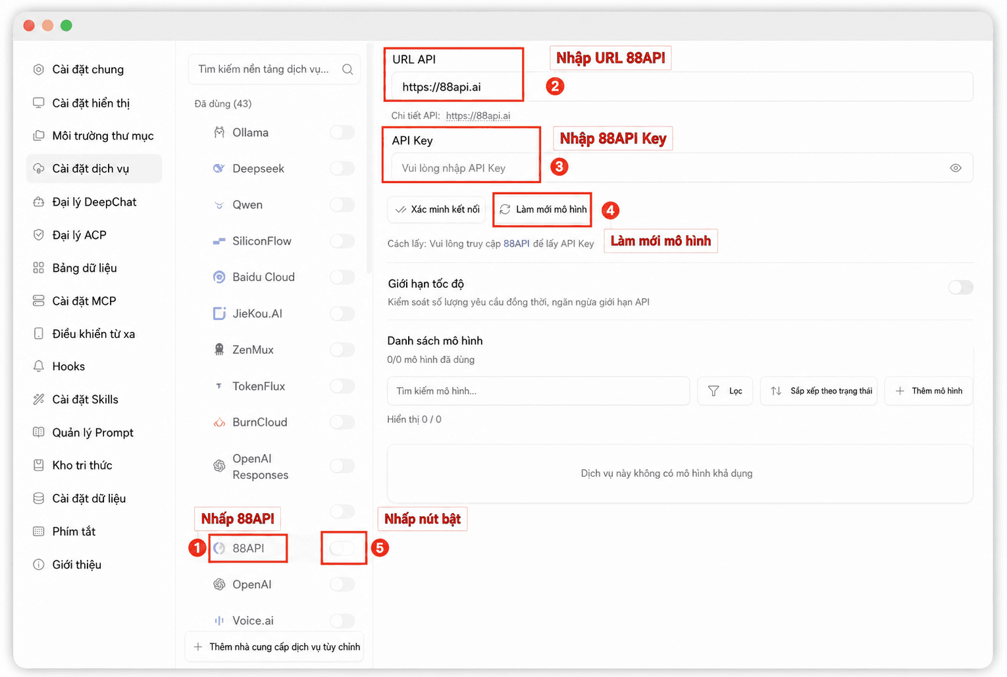The width and height of the screenshot is (1007, 677).
Task: Enable the Baidu Cloud switch
Action: 342,277
